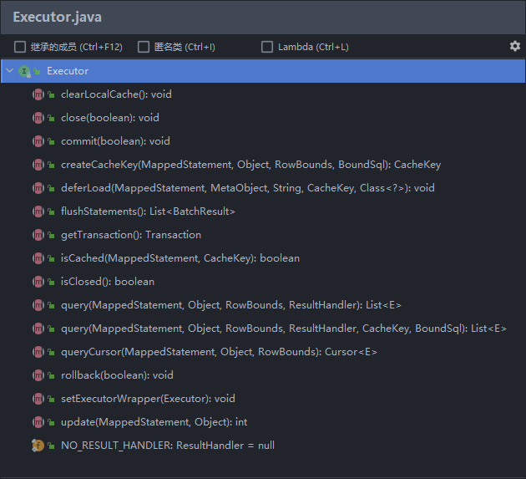Click the method icon beside rollback(boolean)
Screen dimensions: 526x479
click(x=38, y=375)
